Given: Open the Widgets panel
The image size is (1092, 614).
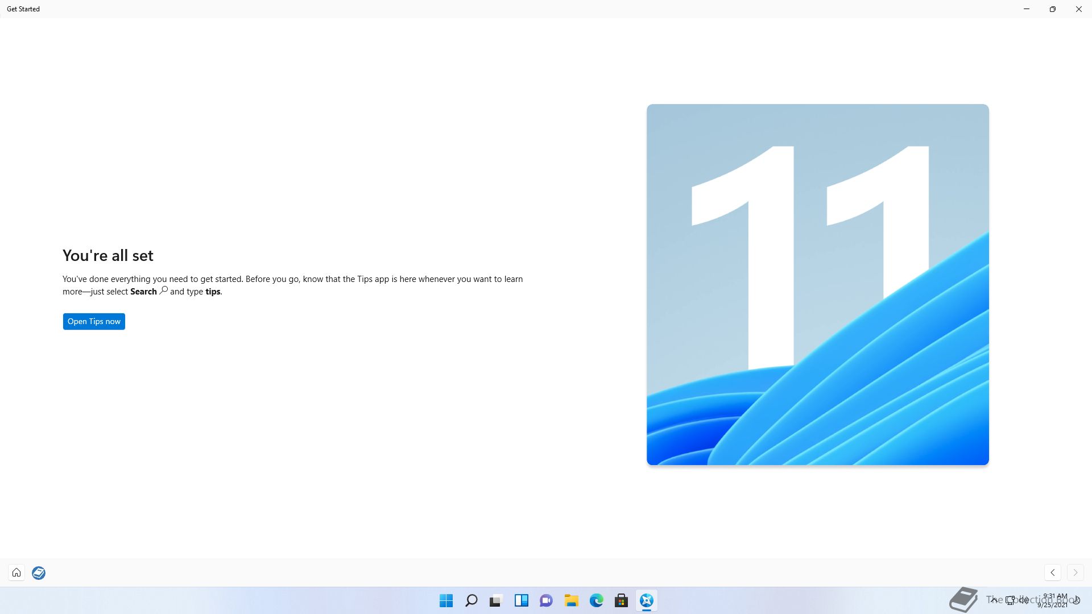Looking at the screenshot, I should point(521,600).
